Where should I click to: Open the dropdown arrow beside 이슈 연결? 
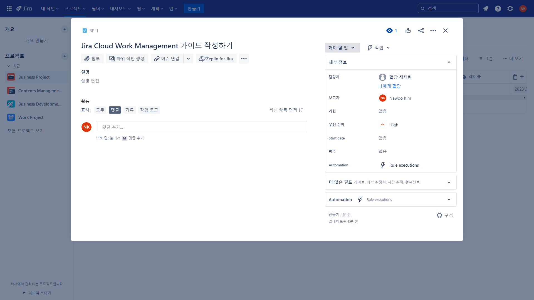(x=188, y=59)
